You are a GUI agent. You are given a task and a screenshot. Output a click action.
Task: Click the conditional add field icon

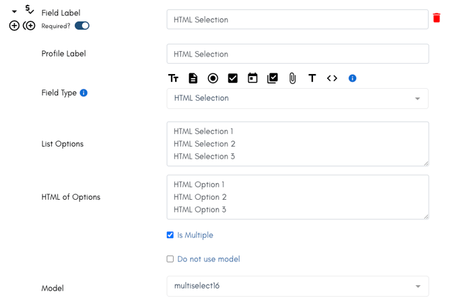click(x=29, y=26)
